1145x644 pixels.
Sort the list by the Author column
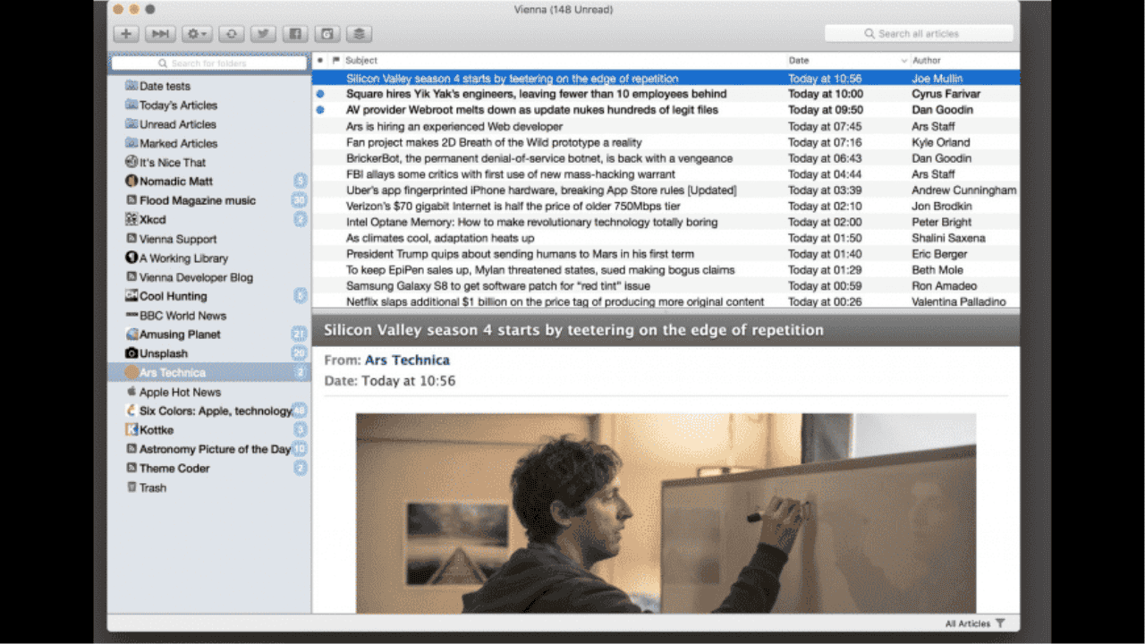tap(965, 61)
